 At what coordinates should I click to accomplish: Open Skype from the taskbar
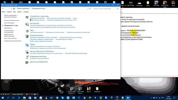tap(63, 98)
